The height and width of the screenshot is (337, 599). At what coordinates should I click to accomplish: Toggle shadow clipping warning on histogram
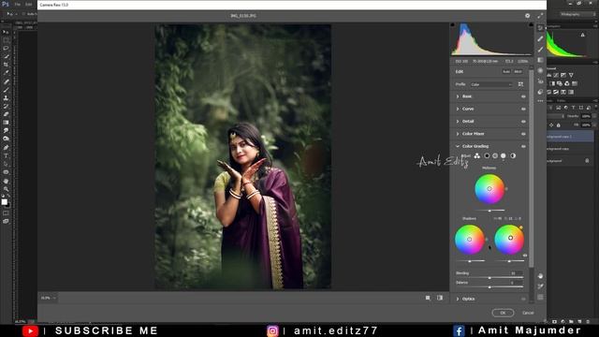453,25
